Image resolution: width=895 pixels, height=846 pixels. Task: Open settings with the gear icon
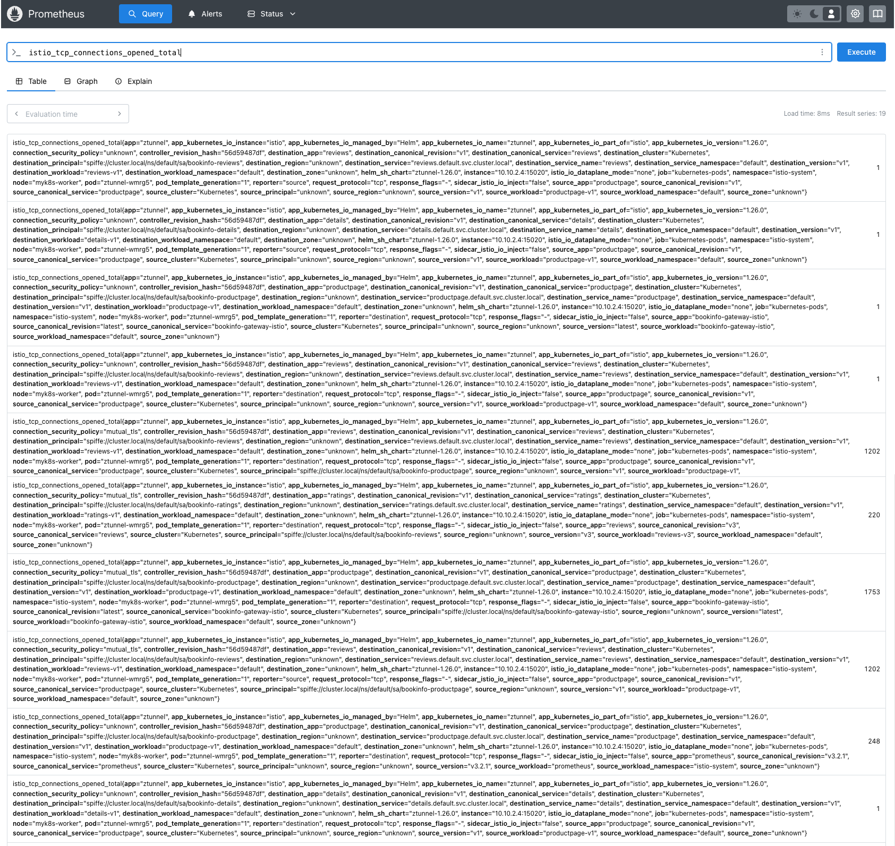coord(855,14)
